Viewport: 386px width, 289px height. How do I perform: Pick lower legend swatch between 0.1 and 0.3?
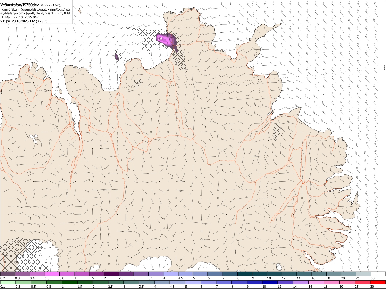coord(8,282)
